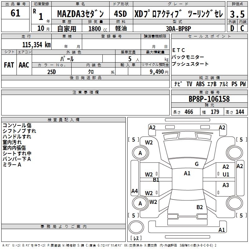Select the MAZDA3 car name field
The width and height of the screenshot is (249, 249).
pos(82,14)
